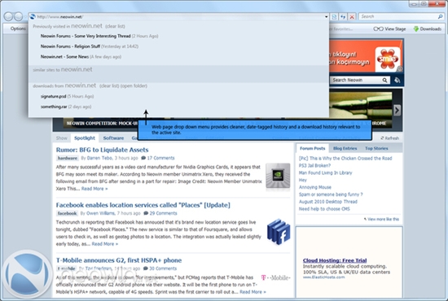The width and height of the screenshot is (448, 301).
Task: Open signature.psd from downloads history
Action: coord(54,97)
